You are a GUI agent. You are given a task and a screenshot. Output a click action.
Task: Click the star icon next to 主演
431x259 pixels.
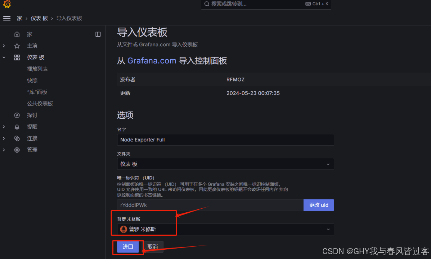coord(17,46)
